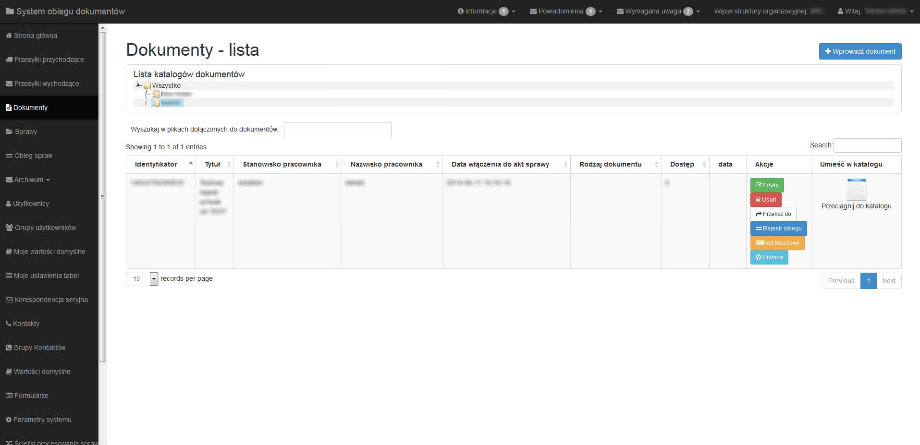Click the document thumbnail icon in catalog column
Image resolution: width=920 pixels, height=445 pixels.
tap(856, 190)
